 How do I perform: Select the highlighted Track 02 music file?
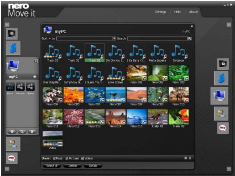point(95,53)
